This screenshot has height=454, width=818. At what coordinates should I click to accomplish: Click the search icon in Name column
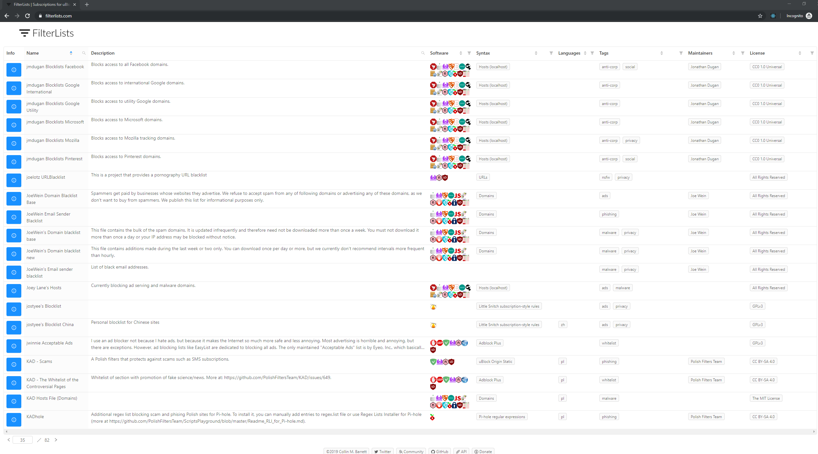pos(84,53)
